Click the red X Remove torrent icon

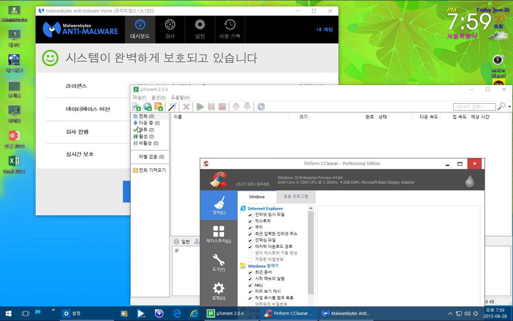click(x=186, y=107)
